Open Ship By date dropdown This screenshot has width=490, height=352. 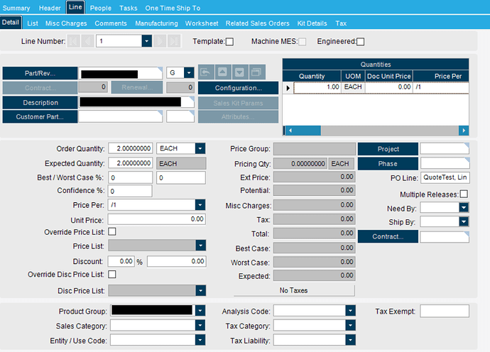pos(464,221)
